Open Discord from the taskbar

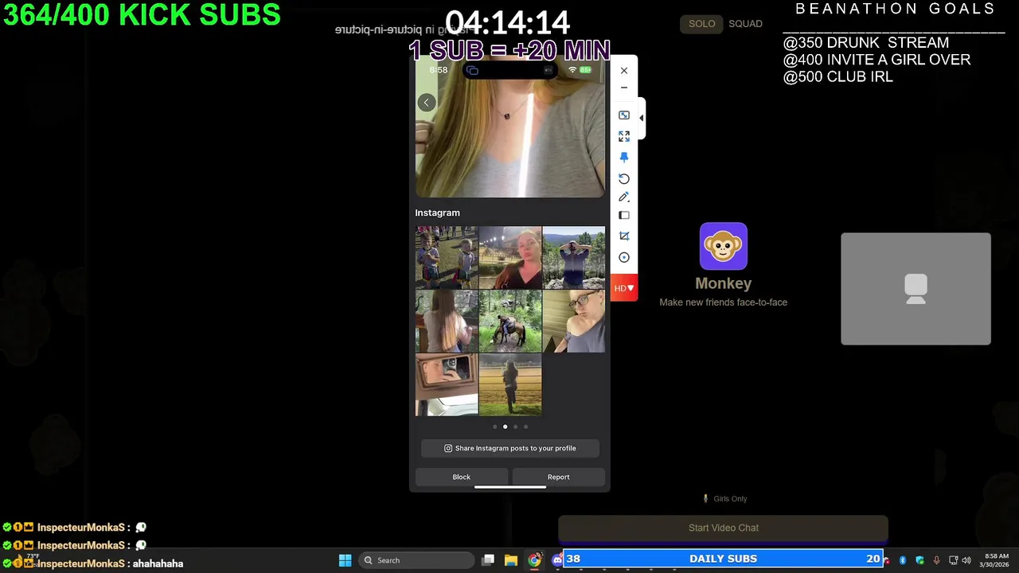(x=557, y=560)
